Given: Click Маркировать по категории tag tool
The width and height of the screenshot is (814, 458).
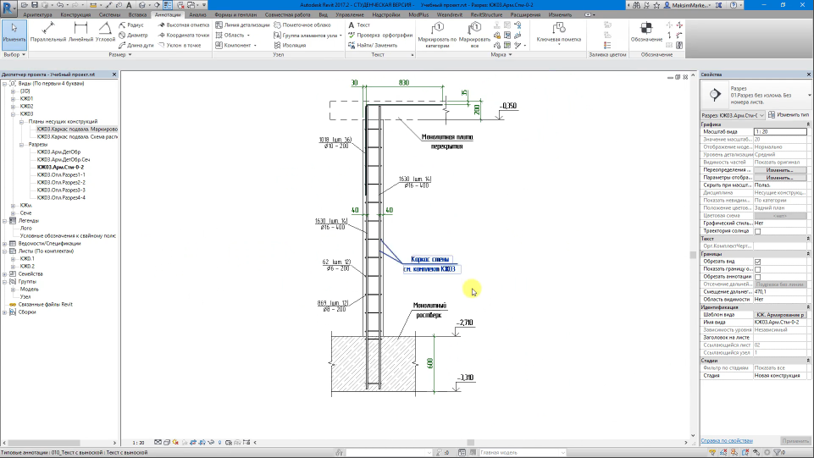Looking at the screenshot, I should 437,35.
